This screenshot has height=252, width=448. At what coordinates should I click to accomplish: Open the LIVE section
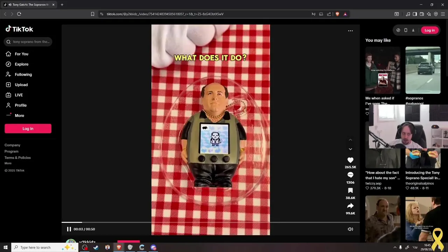19,95
